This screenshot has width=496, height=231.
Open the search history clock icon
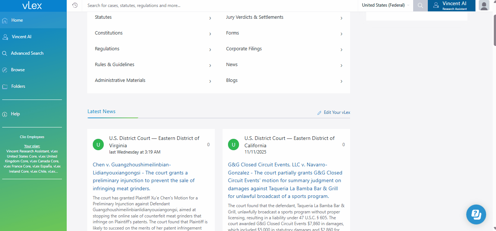click(75, 6)
